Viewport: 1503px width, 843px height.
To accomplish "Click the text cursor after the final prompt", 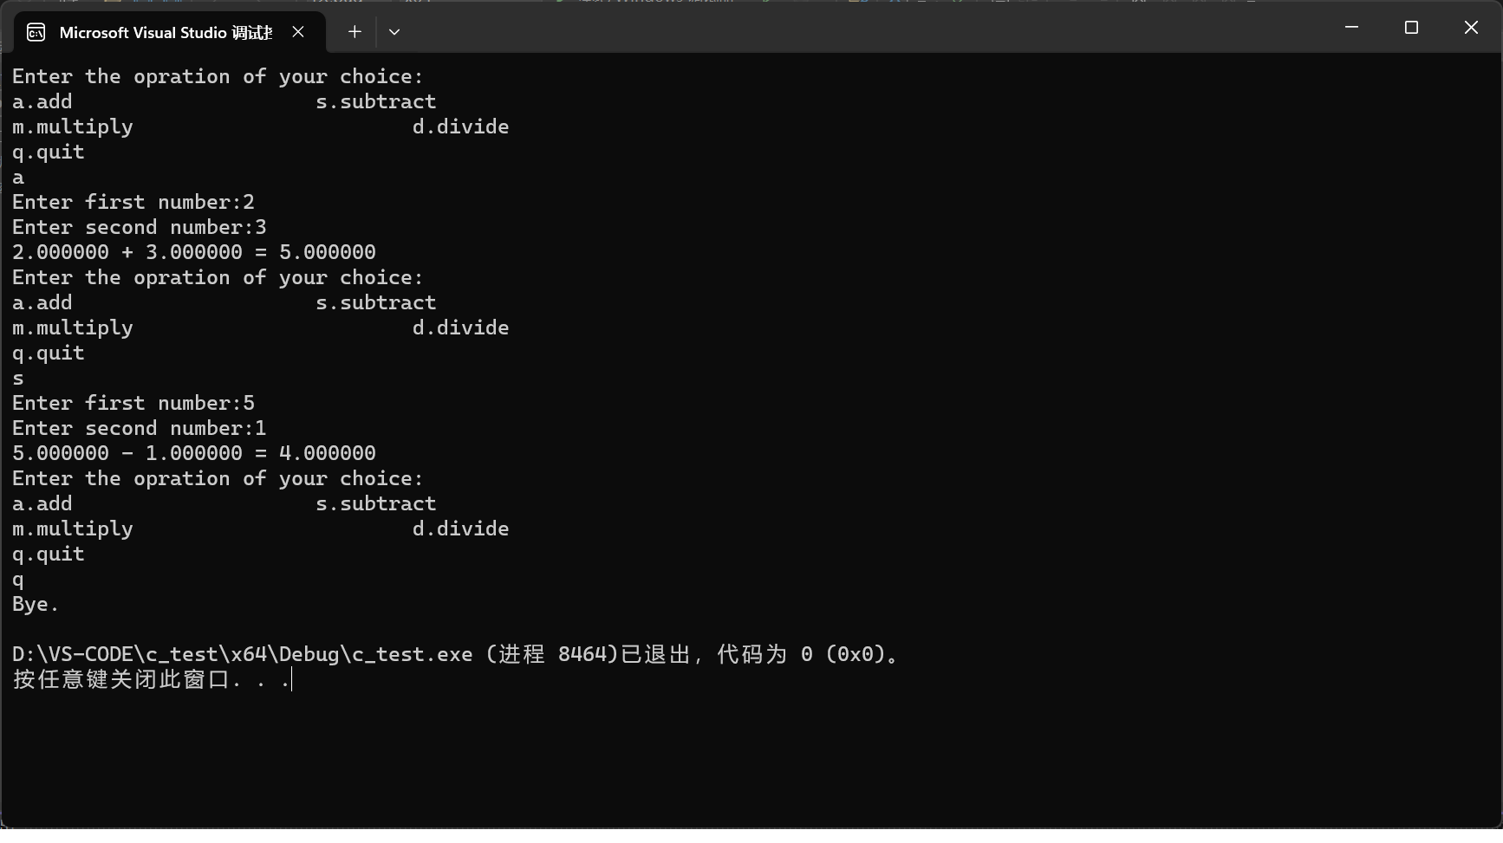I will click(293, 679).
